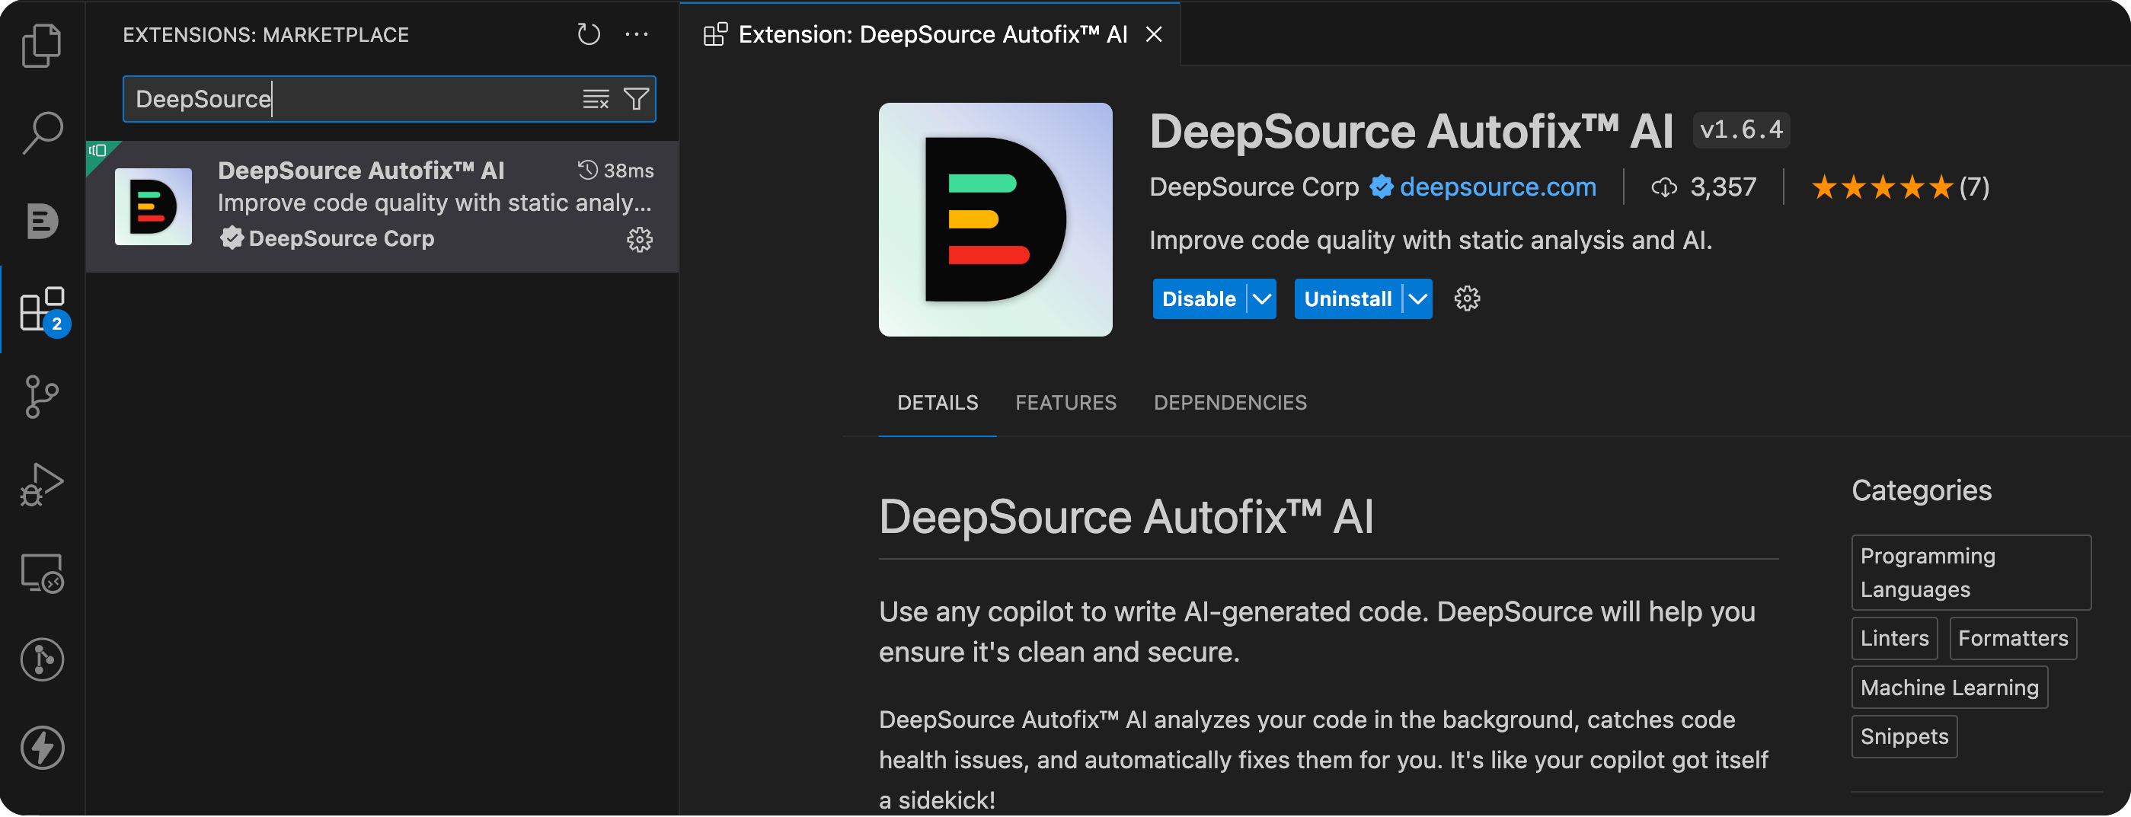Open the deepsource.com publisher link
This screenshot has height=817, width=2131.
[1497, 187]
